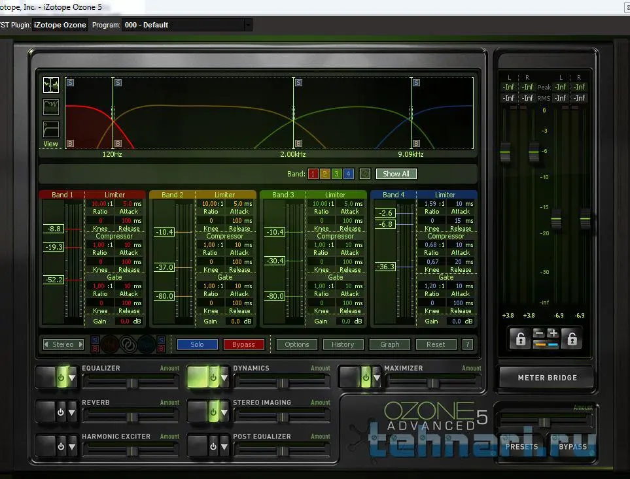Screen dimensions: 630x479
Task: Open the Options button
Action: 297,344
